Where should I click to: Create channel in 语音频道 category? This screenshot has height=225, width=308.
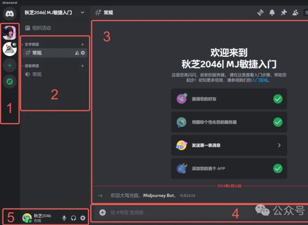coord(82,66)
